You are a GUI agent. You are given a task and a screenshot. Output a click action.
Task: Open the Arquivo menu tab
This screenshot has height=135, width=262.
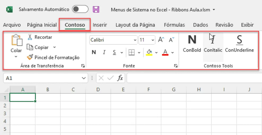[12, 25]
